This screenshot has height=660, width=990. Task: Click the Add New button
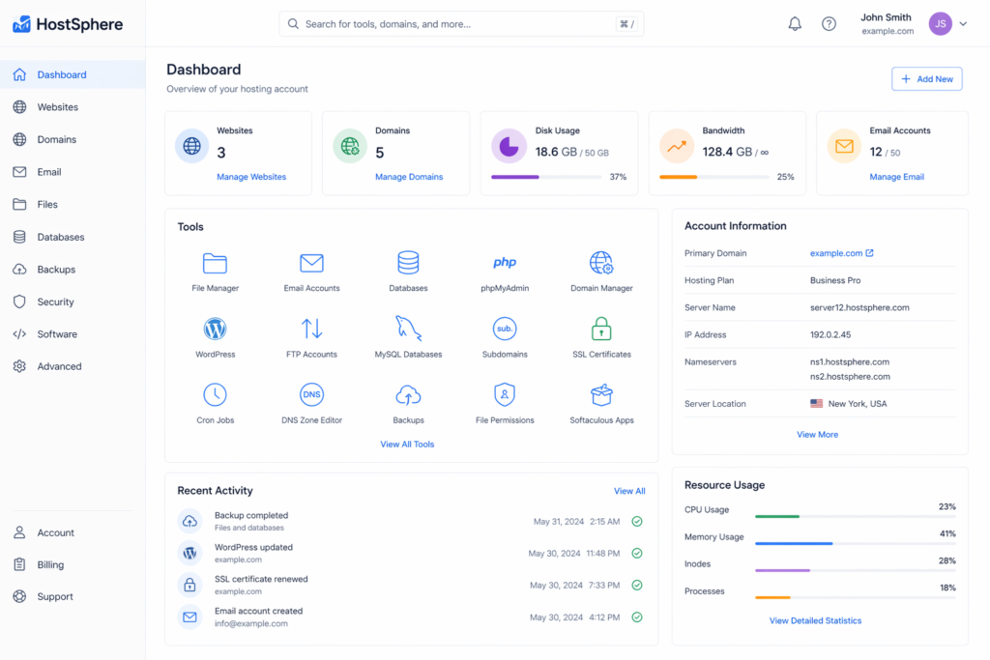926,79
